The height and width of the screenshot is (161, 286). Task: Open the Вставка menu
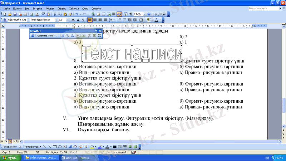pyautogui.click(x=37, y=8)
